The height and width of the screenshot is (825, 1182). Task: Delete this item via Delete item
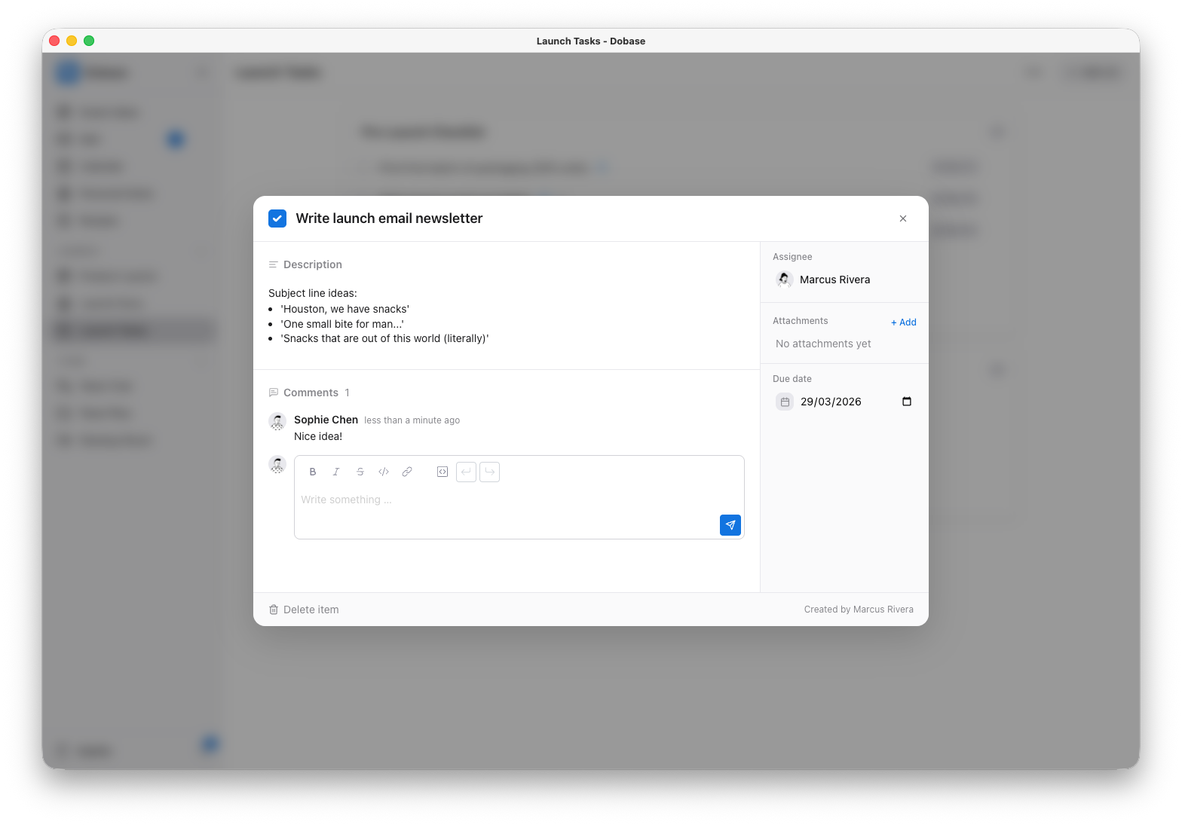click(x=304, y=610)
